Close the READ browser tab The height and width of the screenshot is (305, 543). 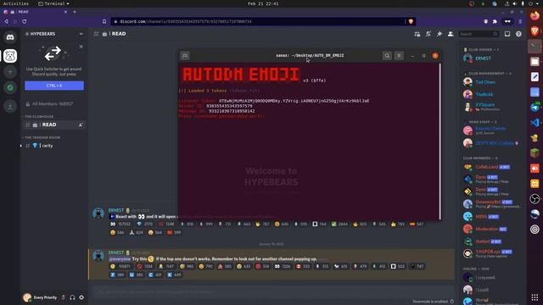coord(65,12)
